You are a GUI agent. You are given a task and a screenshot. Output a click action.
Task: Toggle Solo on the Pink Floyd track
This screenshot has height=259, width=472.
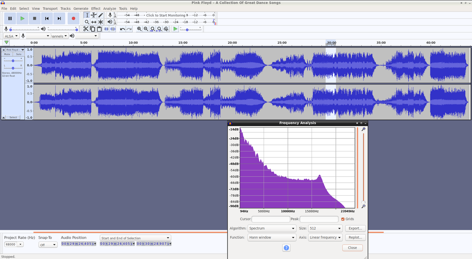click(18, 54)
